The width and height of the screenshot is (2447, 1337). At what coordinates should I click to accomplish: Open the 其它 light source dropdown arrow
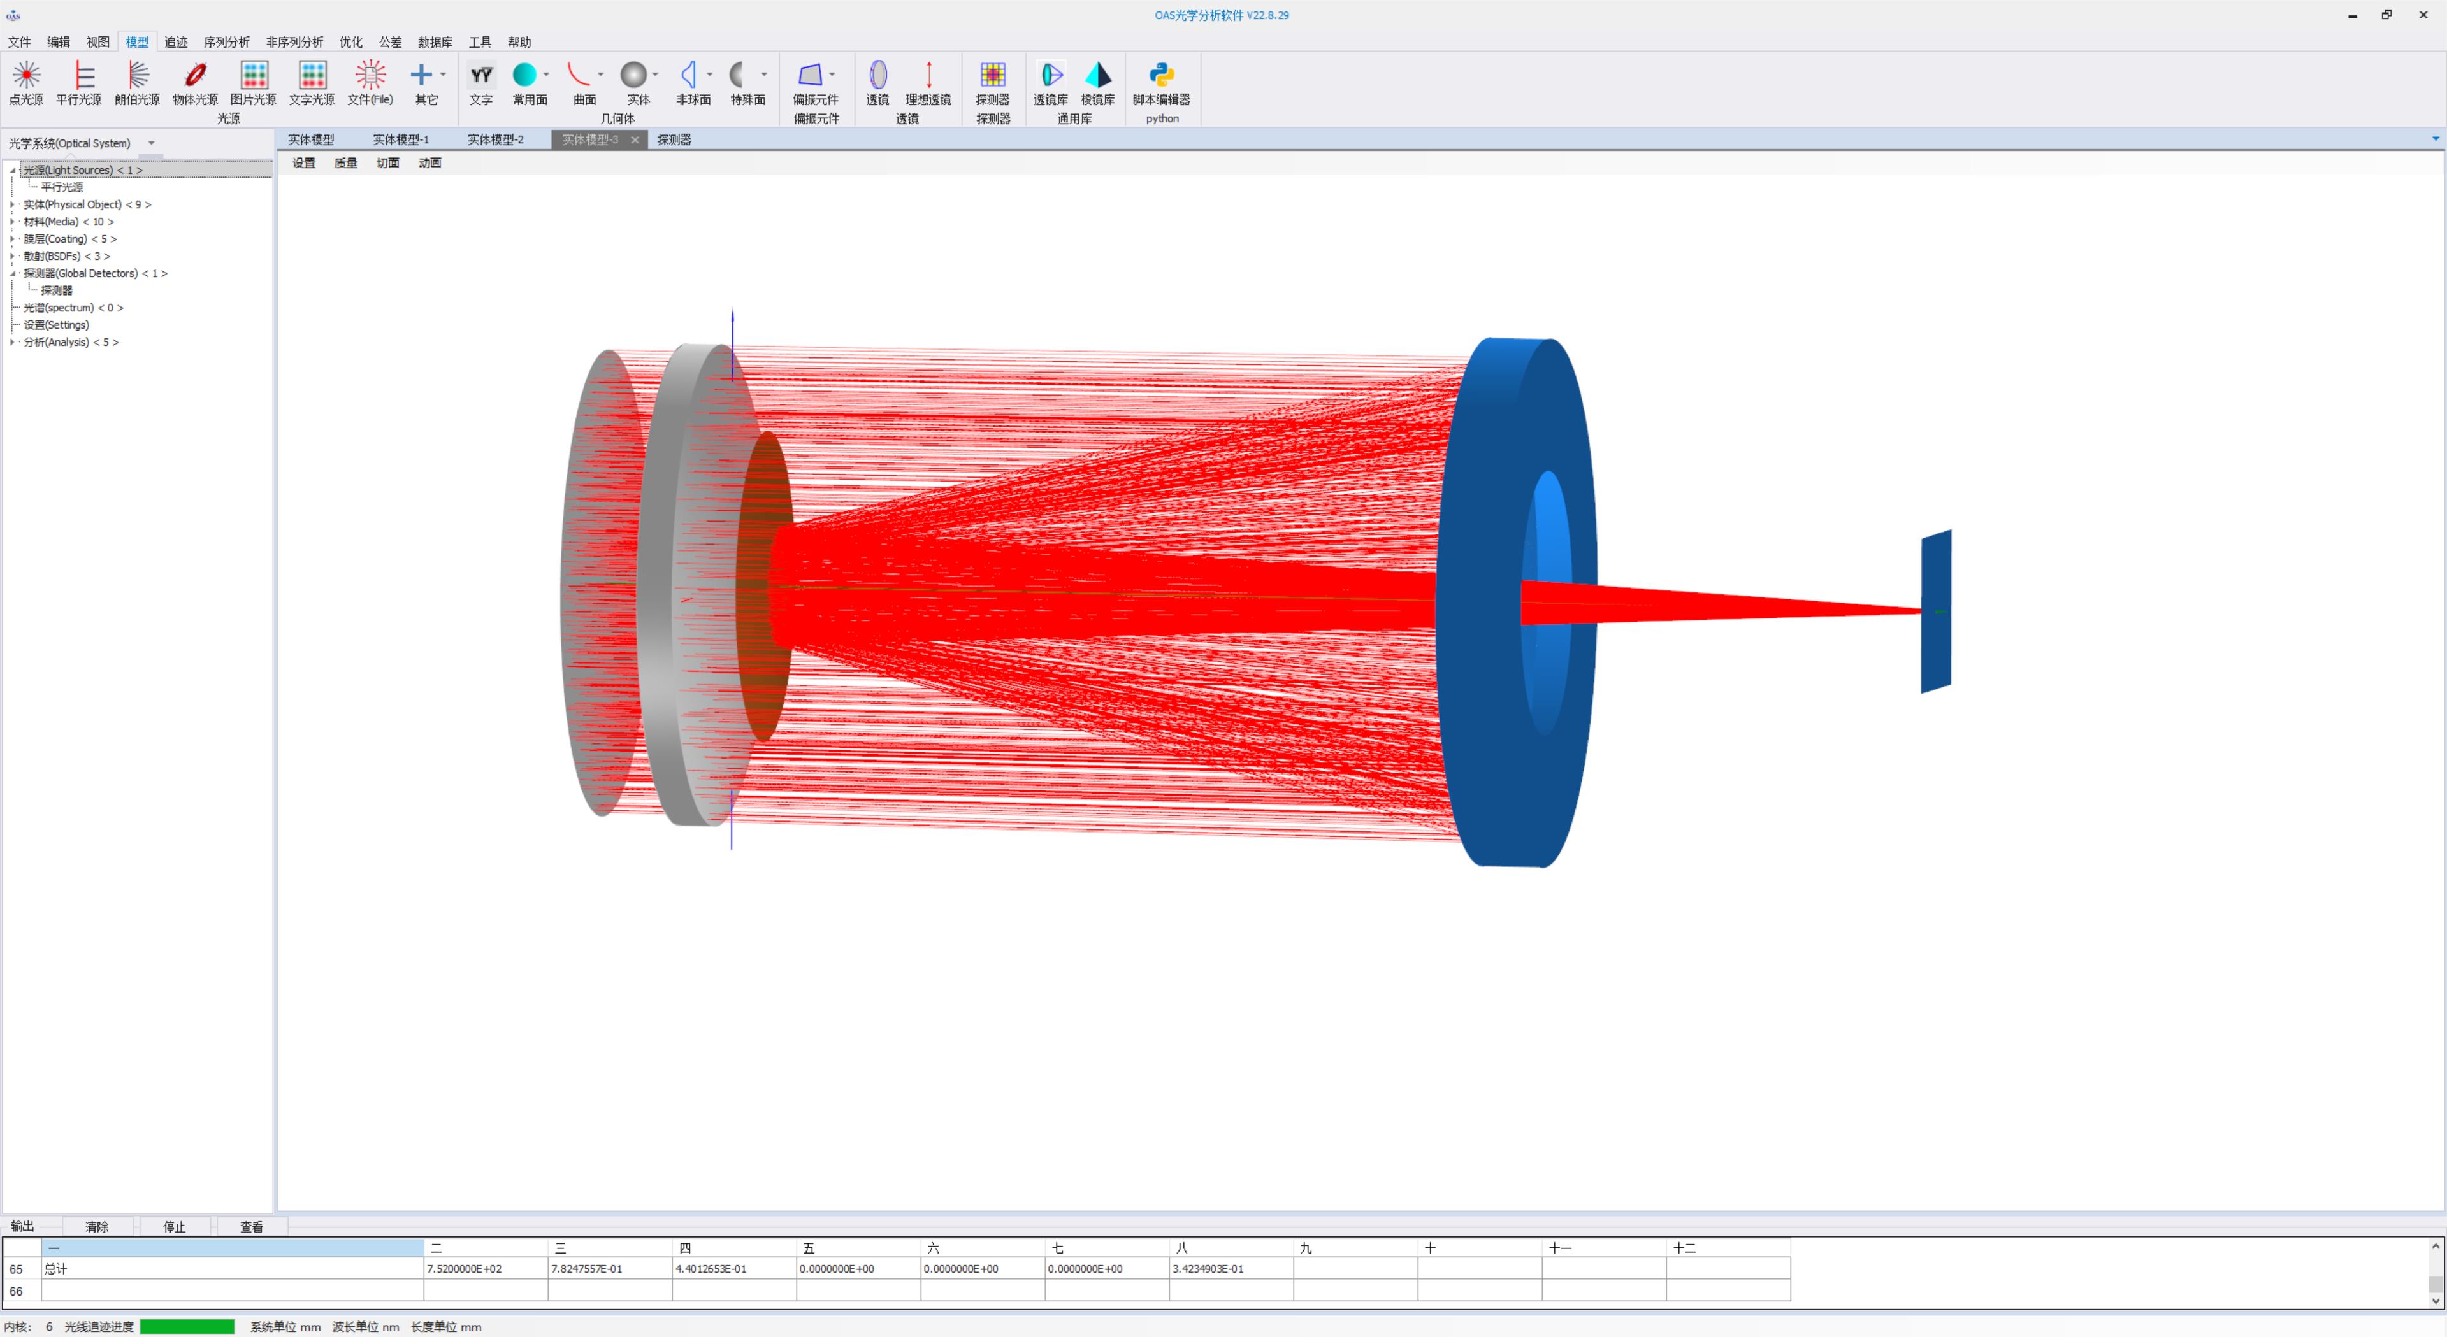(444, 74)
